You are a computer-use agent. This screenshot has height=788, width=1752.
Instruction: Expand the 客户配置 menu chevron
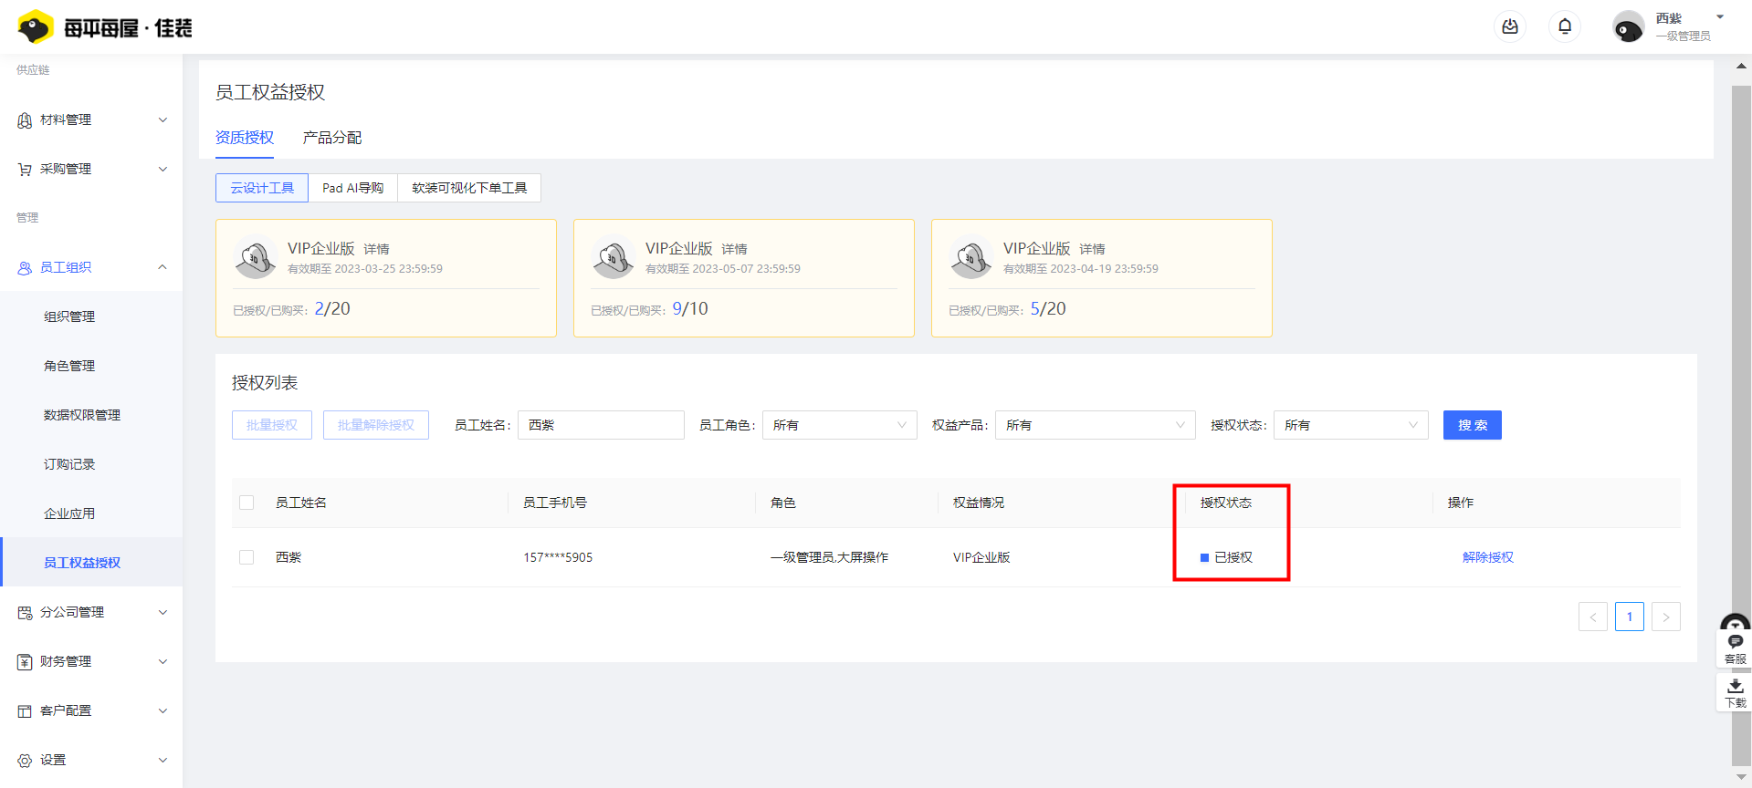tap(163, 711)
